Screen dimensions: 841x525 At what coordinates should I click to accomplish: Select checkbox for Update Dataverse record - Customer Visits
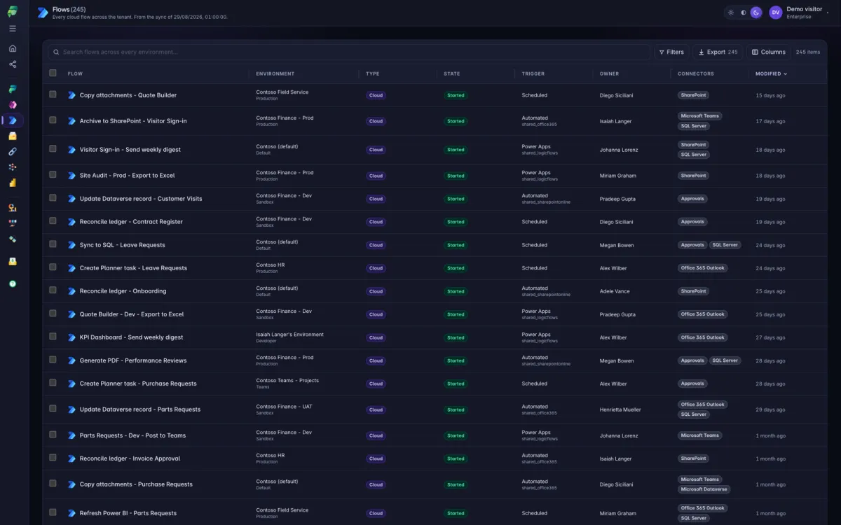click(x=53, y=197)
